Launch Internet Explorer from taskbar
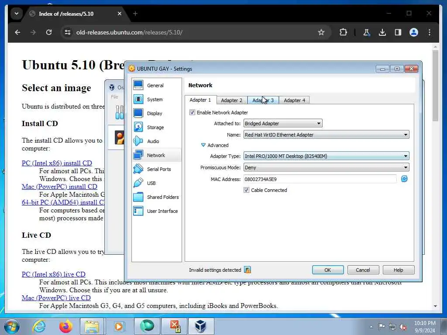This screenshot has height=335, width=447. 39,326
